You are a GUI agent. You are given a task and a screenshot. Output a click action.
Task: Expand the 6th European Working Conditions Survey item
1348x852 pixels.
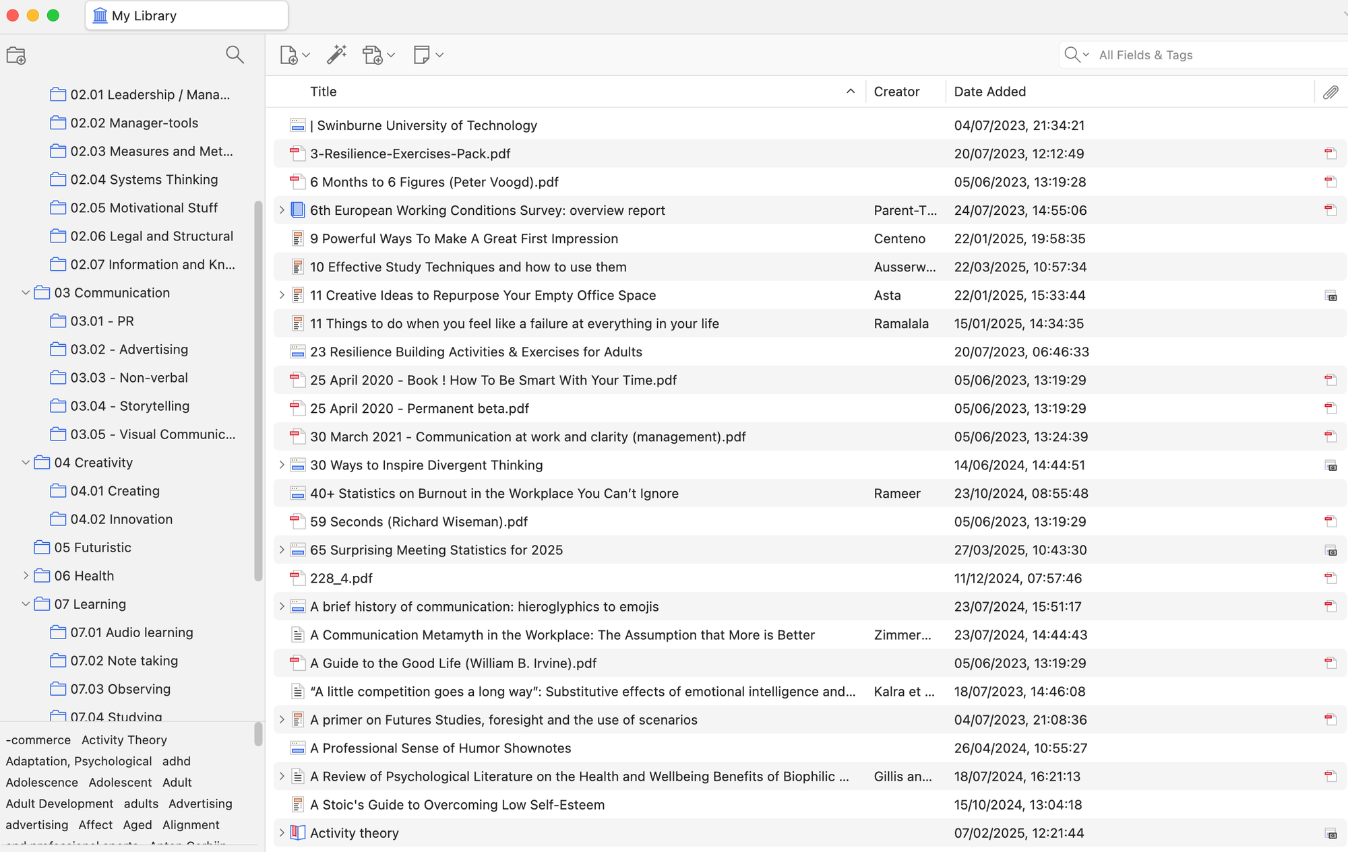point(281,209)
